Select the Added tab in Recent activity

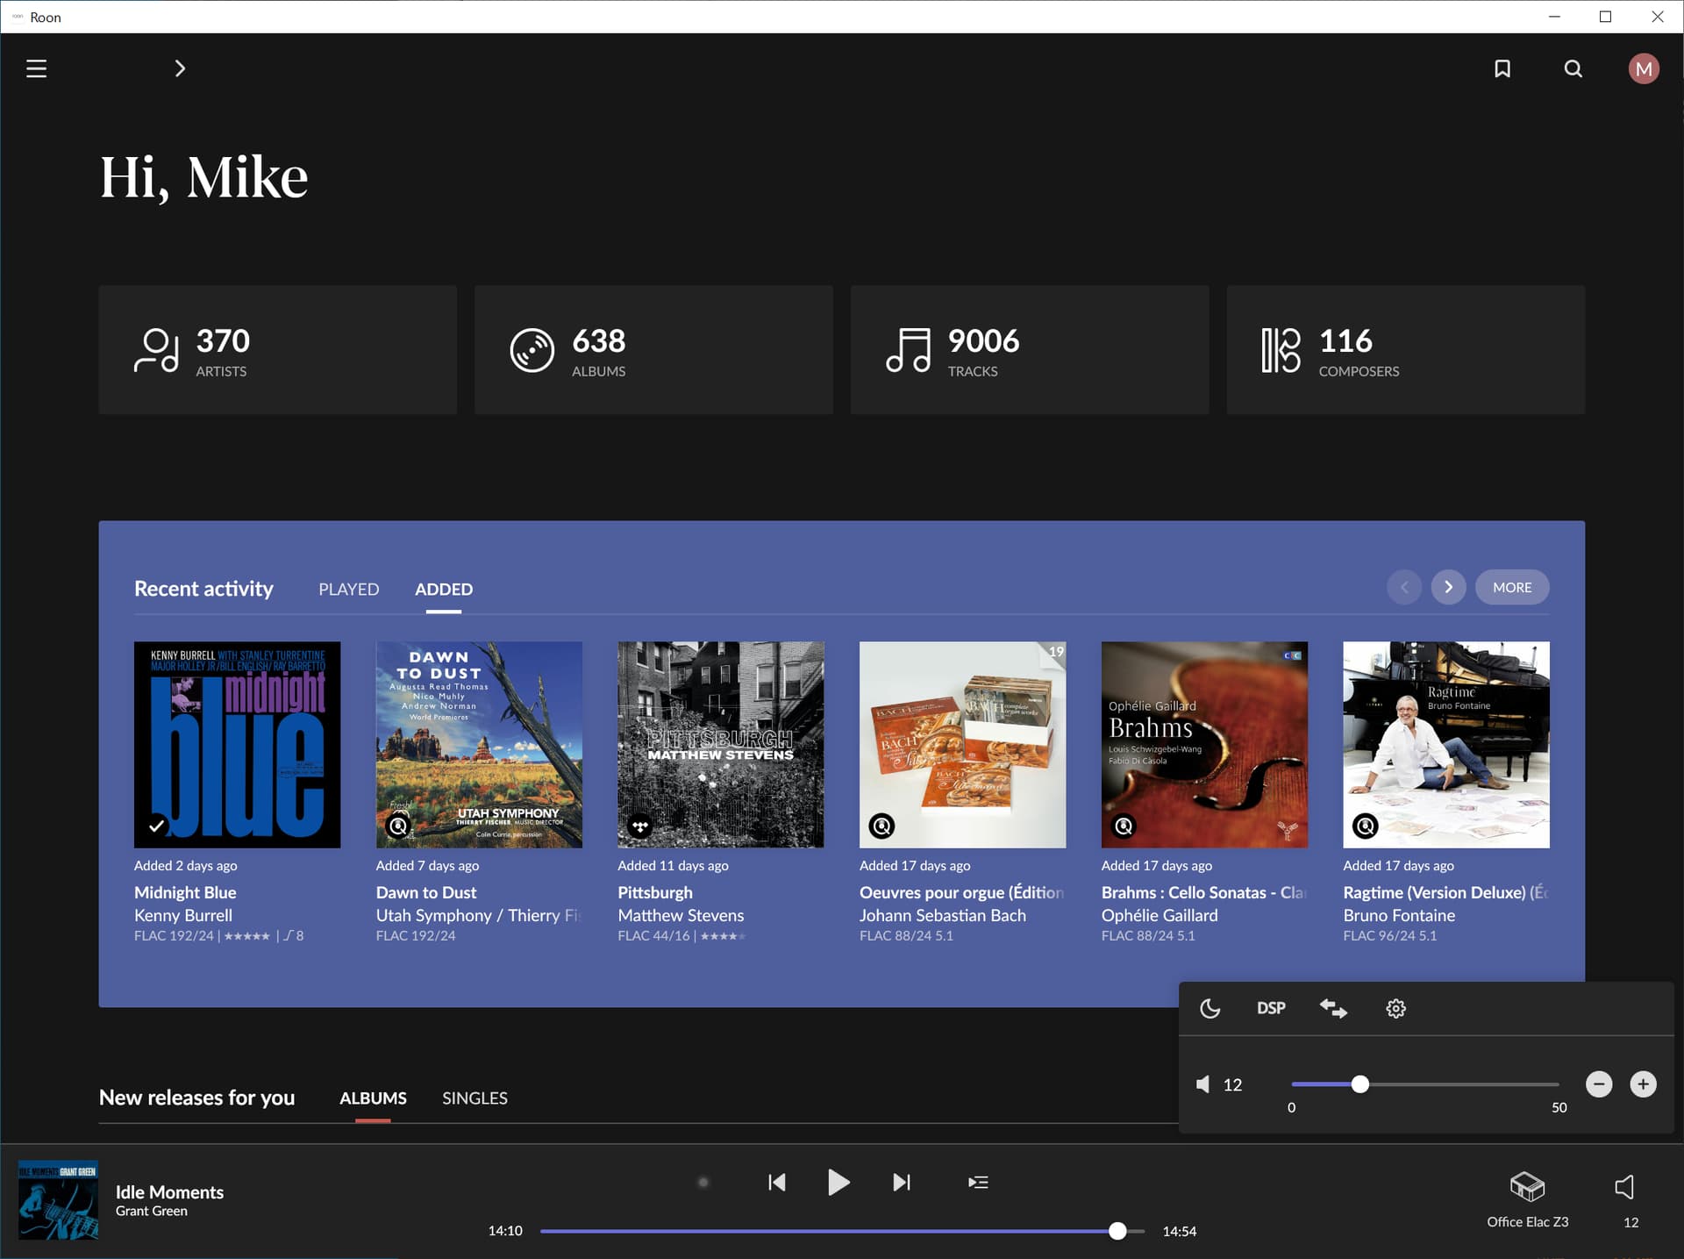click(444, 589)
